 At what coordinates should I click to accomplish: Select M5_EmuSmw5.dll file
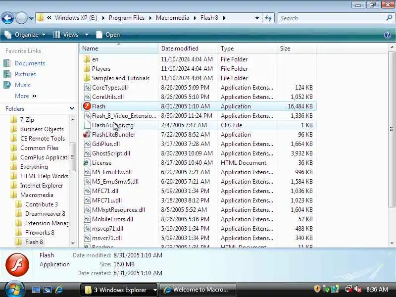coord(115,181)
